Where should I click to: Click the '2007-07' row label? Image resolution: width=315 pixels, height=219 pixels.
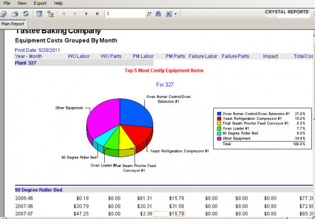24,214
